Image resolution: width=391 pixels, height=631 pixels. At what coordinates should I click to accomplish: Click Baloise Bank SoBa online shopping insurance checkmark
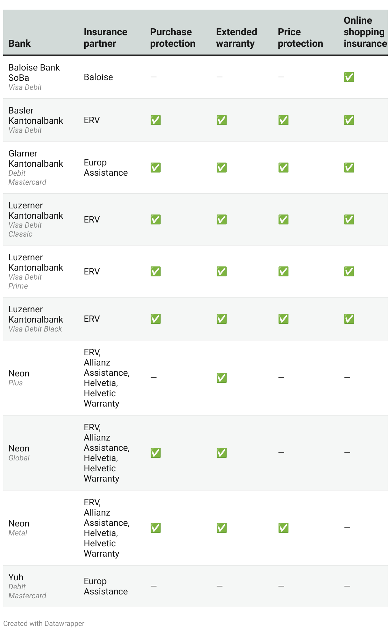[349, 77]
